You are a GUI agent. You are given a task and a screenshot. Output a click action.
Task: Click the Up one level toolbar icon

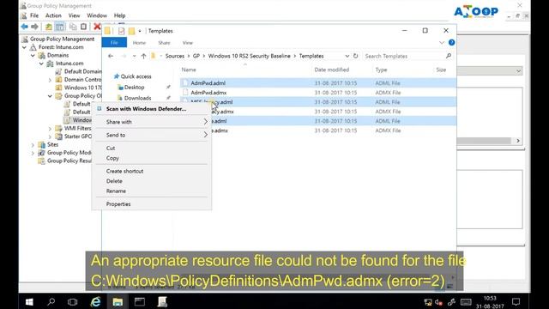(49, 27)
